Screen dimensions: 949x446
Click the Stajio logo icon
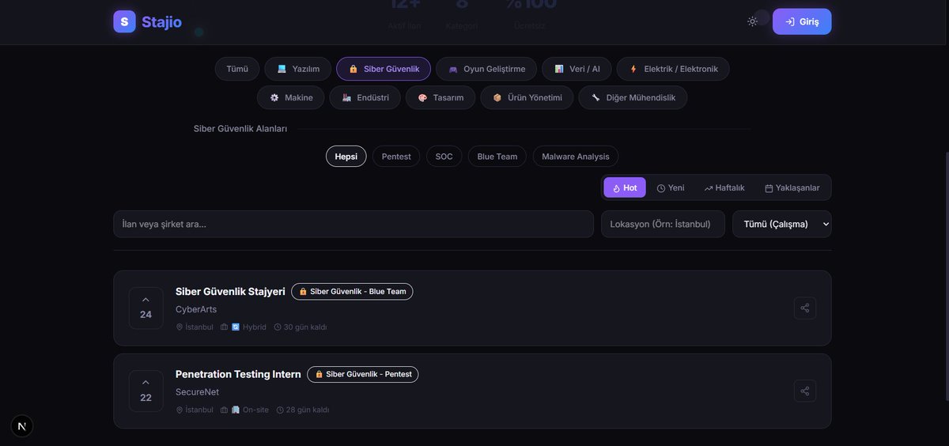coord(124,21)
